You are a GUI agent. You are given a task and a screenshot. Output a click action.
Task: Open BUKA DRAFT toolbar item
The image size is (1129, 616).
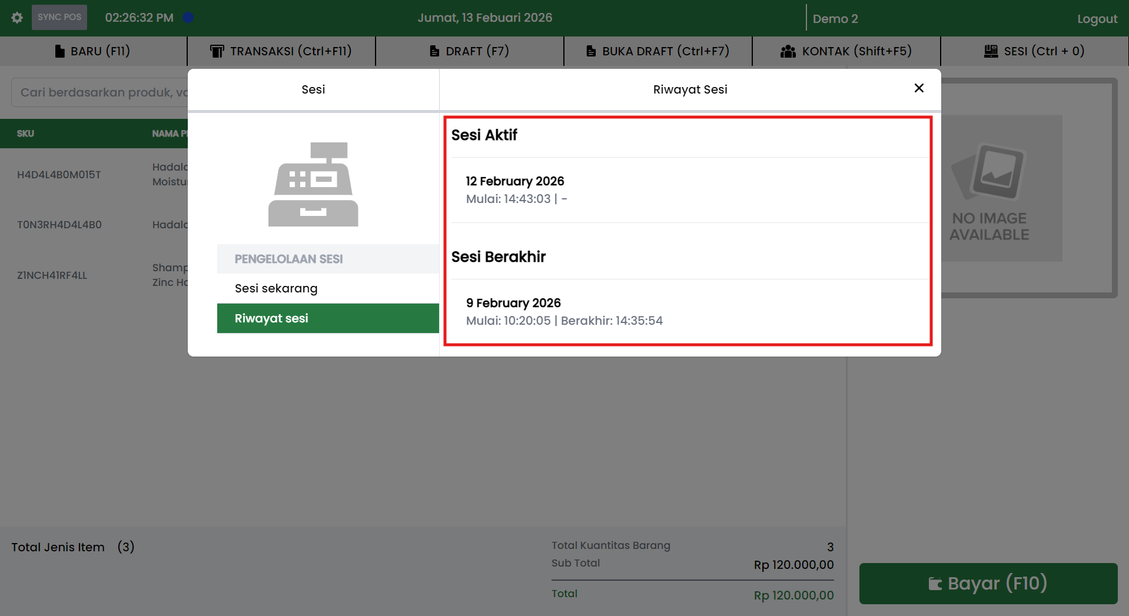coord(658,51)
